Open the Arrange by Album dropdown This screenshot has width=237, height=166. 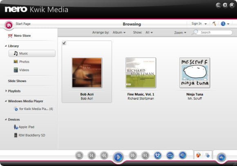(x=119, y=32)
